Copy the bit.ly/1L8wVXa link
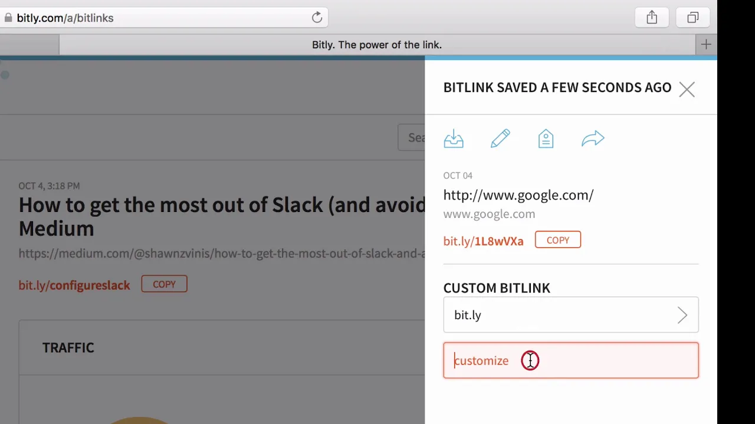755x424 pixels. coord(558,240)
